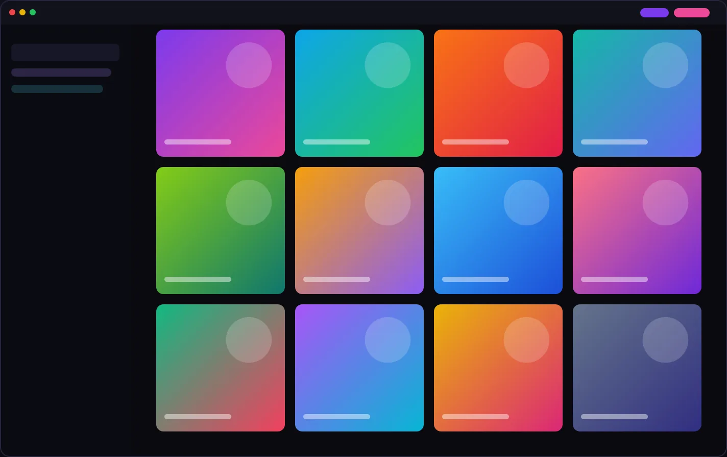Focus the dark sidebar search box
727x457 pixels.
pos(65,53)
